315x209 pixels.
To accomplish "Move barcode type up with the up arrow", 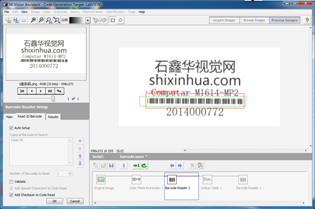I will 80,156.
